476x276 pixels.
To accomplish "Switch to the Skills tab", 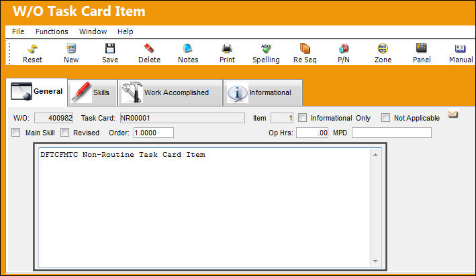I will (93, 92).
